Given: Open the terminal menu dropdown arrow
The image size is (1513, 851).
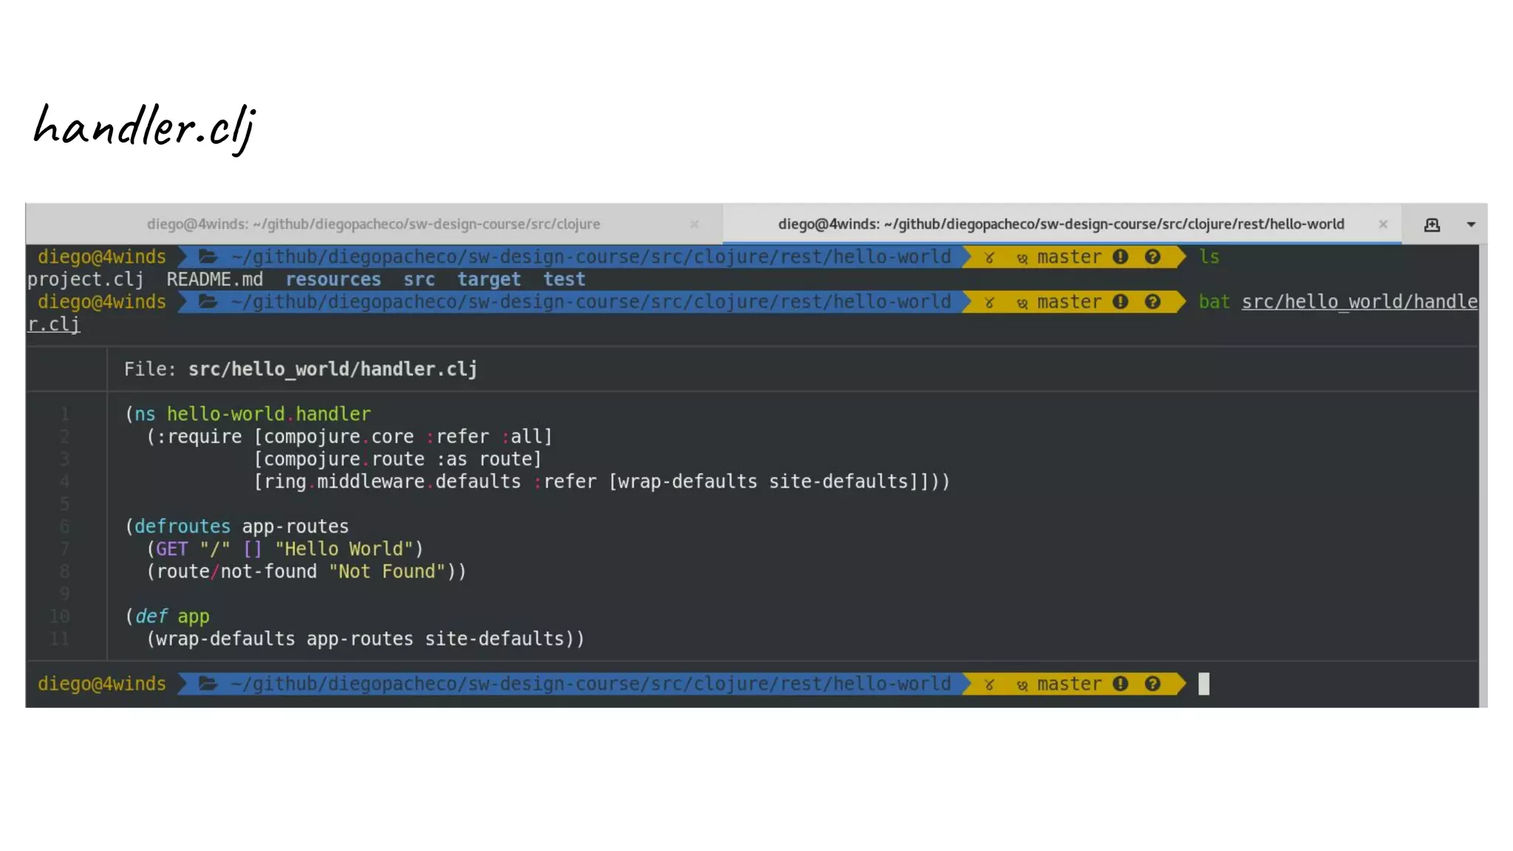Looking at the screenshot, I should tap(1471, 225).
